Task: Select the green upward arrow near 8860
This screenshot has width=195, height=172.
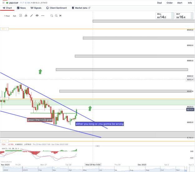Action: [x=40, y=72]
